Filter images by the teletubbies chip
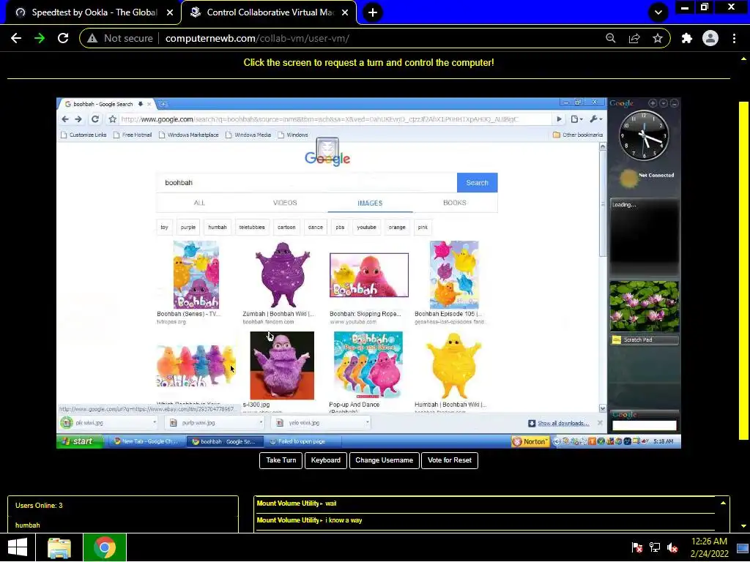750x562 pixels. click(252, 227)
